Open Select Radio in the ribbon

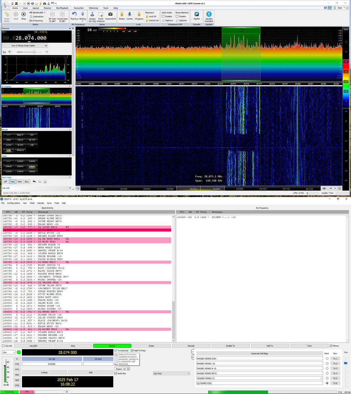[7, 16]
